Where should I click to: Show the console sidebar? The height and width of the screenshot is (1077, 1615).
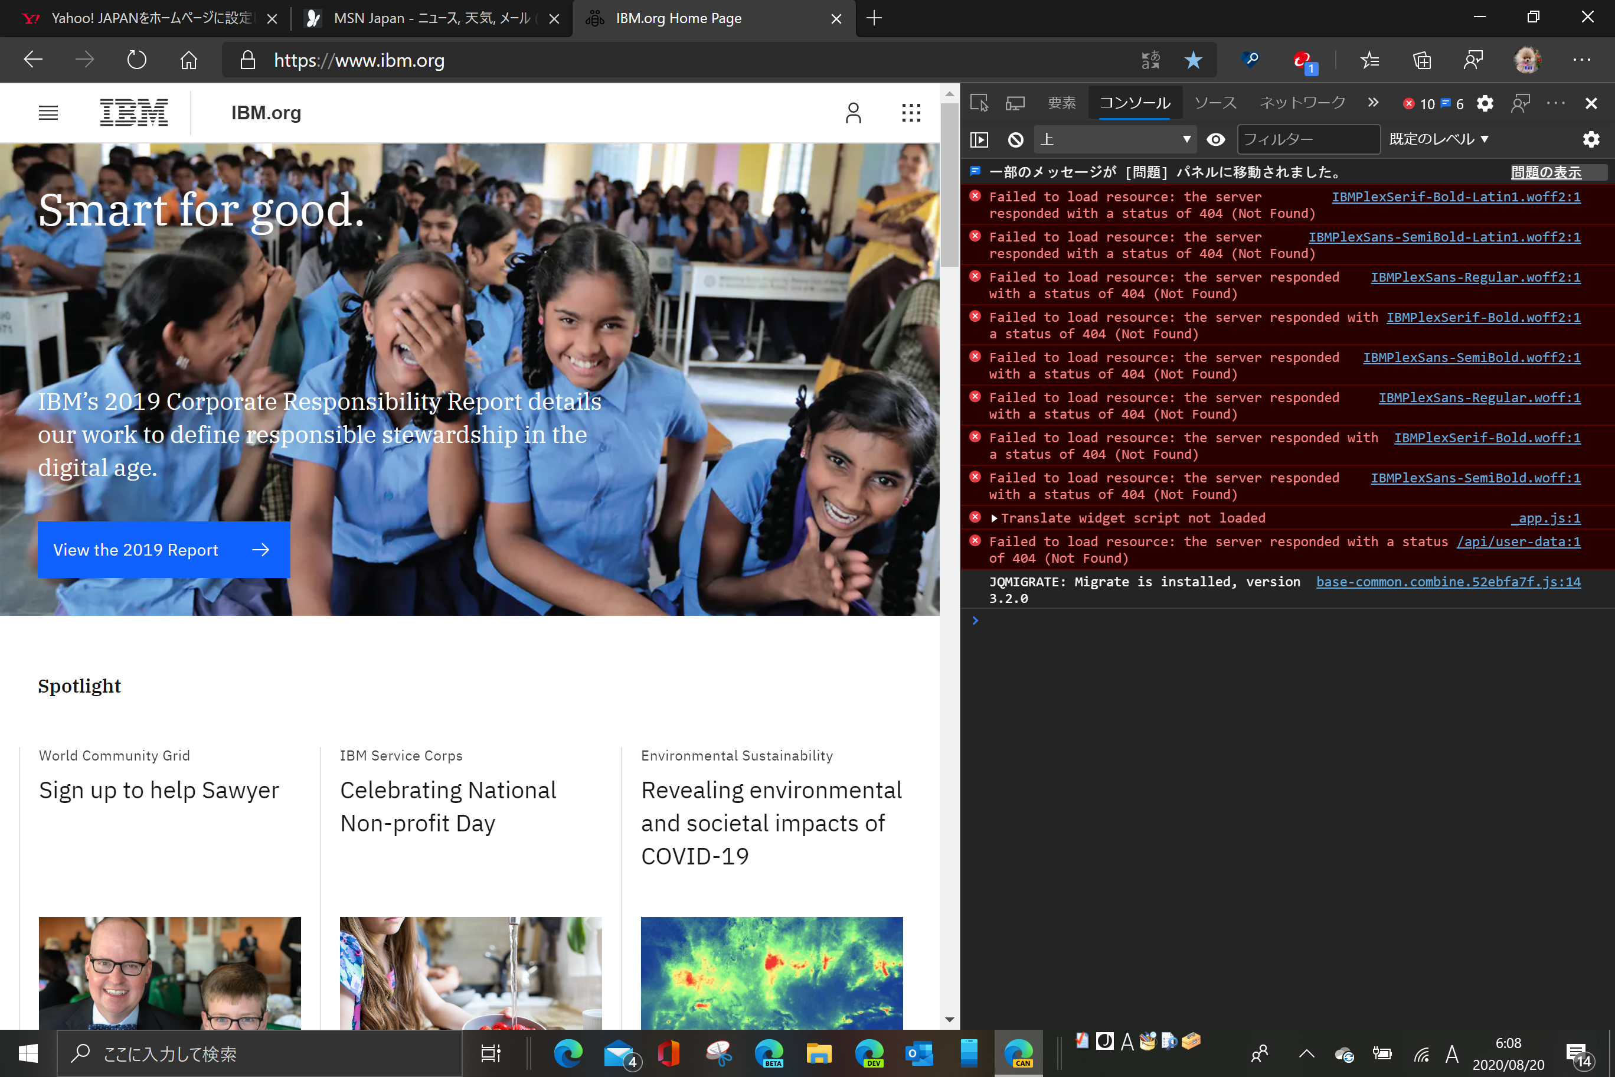(x=979, y=140)
